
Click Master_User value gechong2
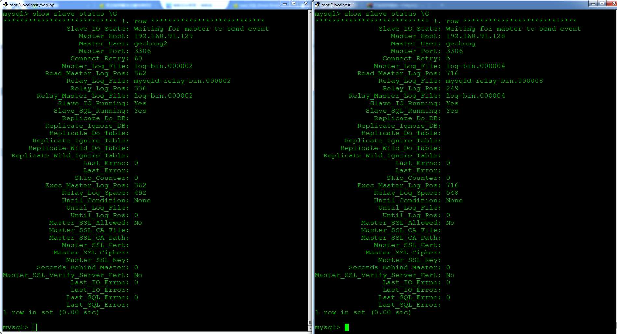151,44
